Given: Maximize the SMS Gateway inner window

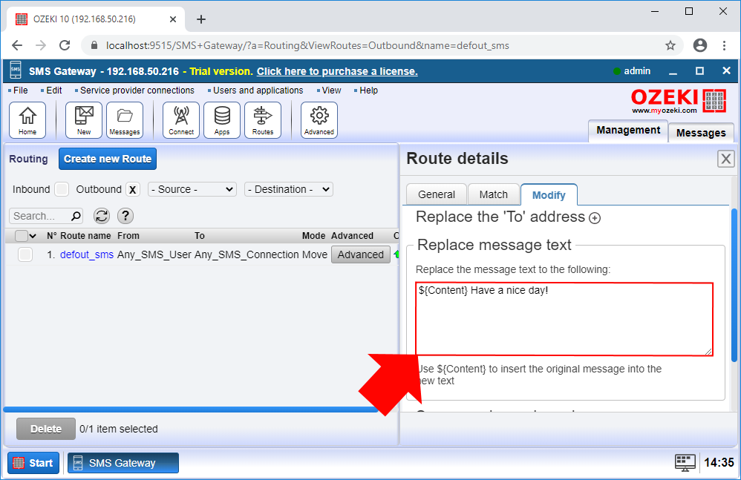Looking at the screenshot, I should pyautogui.click(x=700, y=70).
